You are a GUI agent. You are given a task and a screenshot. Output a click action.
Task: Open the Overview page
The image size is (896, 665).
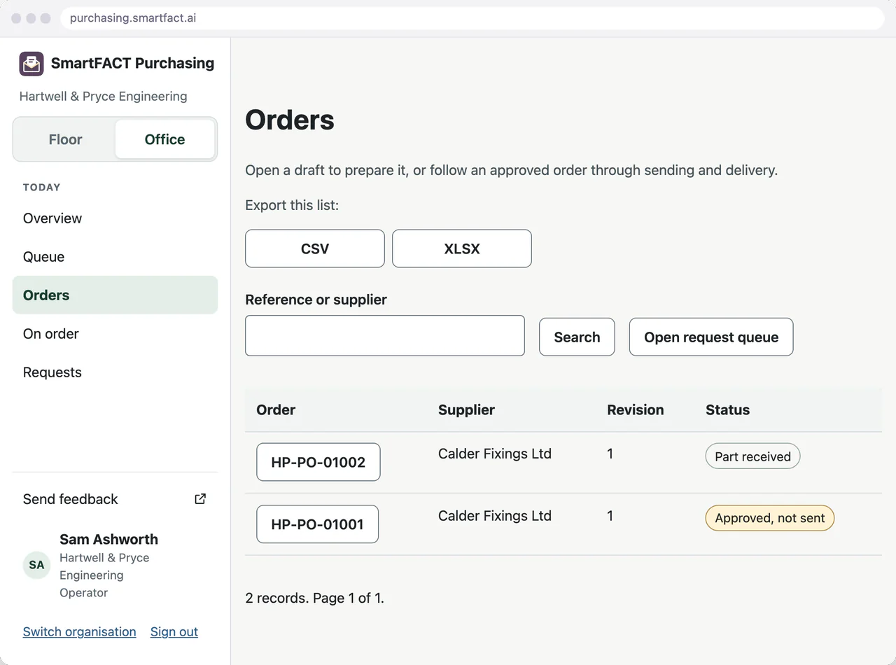coord(115,218)
